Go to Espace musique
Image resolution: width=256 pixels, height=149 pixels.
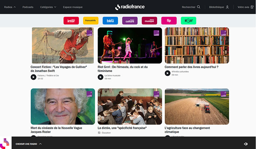73,7
